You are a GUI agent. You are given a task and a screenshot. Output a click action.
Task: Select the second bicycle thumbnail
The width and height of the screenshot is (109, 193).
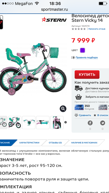pos(15,123)
